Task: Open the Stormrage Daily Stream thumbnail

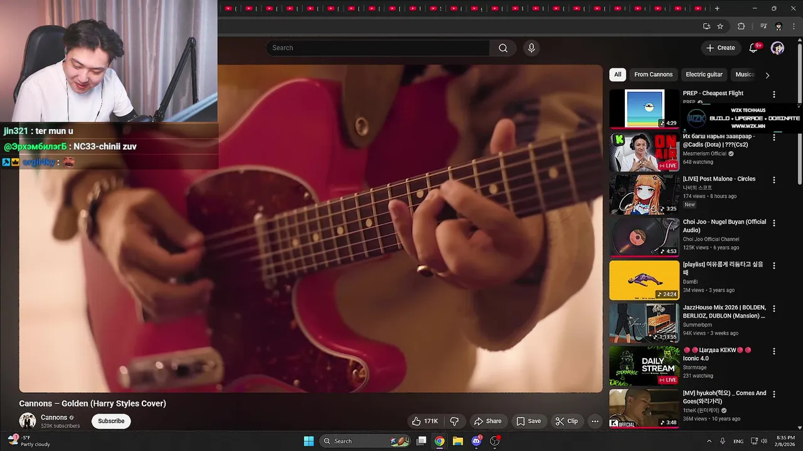Action: [x=644, y=366]
